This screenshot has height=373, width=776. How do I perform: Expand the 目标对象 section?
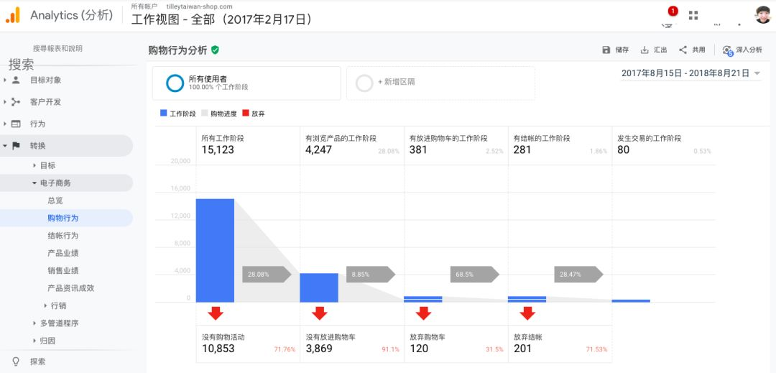pos(5,80)
